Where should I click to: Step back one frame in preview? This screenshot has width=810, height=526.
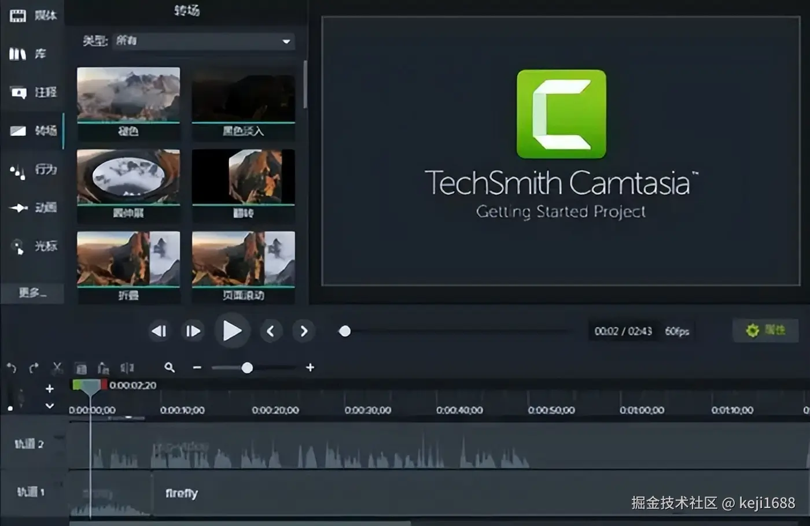click(x=159, y=331)
